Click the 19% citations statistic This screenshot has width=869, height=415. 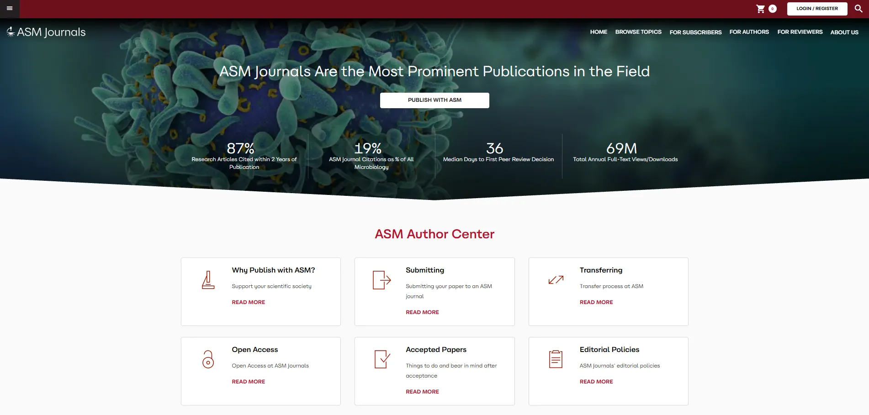[x=368, y=148]
